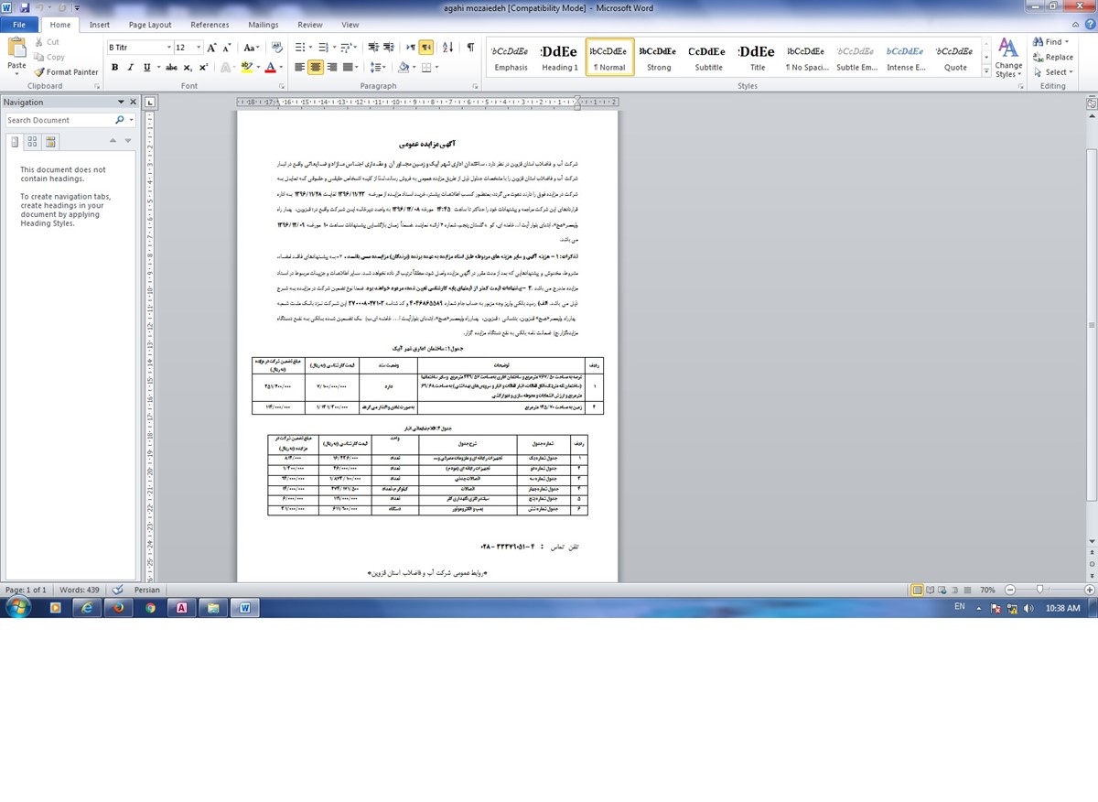The height and width of the screenshot is (802, 1098).
Task: Open the font size dropdown
Action: (188, 48)
